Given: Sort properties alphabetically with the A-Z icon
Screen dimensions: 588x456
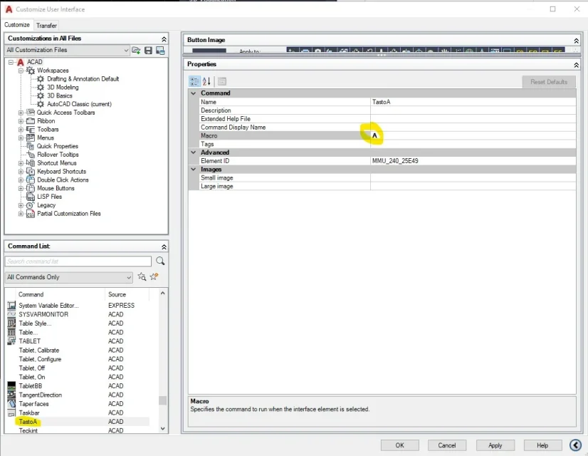Looking at the screenshot, I should [x=206, y=81].
